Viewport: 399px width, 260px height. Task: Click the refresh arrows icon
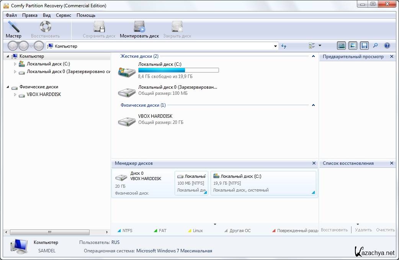coord(284,46)
